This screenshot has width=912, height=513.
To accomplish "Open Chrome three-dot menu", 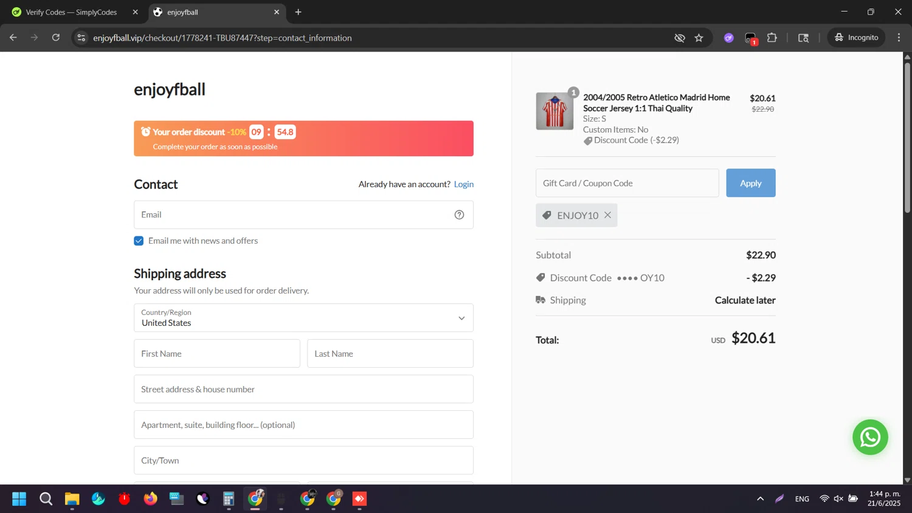I will point(899,38).
